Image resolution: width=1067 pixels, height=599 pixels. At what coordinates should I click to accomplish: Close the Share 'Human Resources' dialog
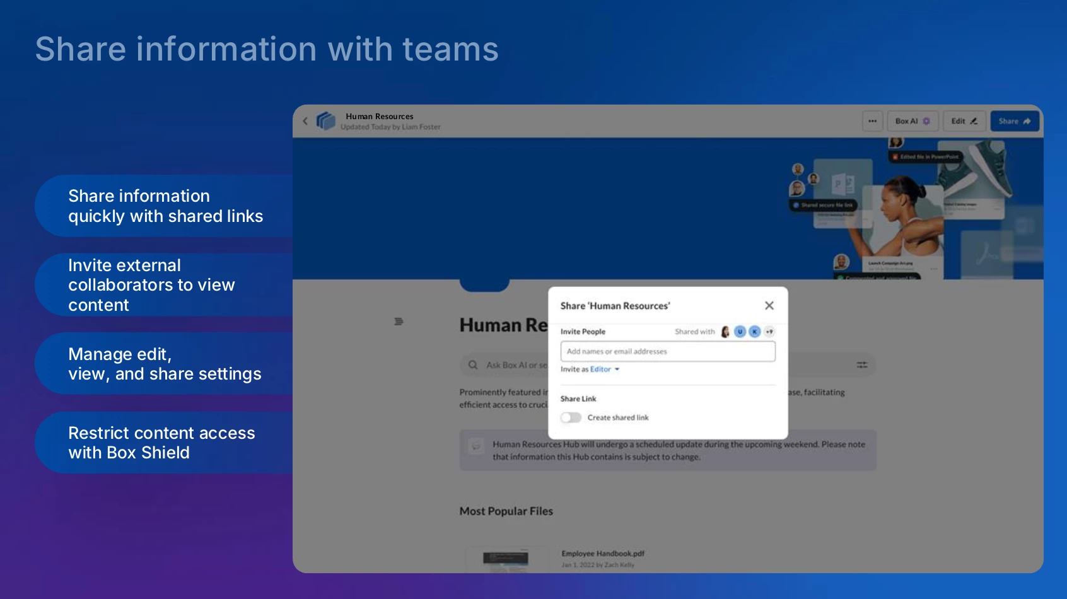[x=769, y=306]
